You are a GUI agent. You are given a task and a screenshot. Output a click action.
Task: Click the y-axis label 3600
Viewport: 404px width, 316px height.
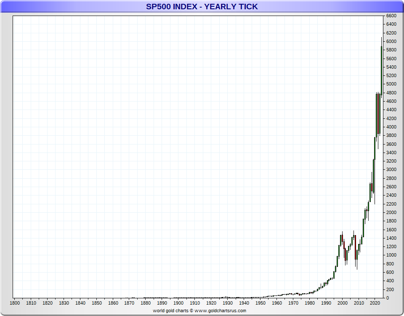(x=391, y=144)
